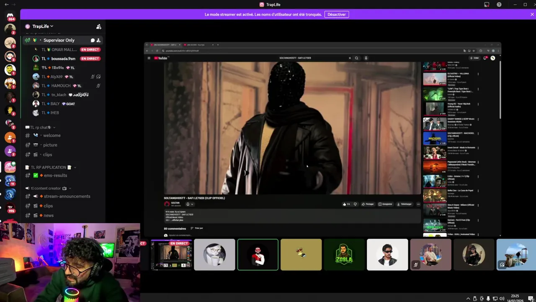
Task: Select participant tile with sunglasses man
Action: pos(387,255)
